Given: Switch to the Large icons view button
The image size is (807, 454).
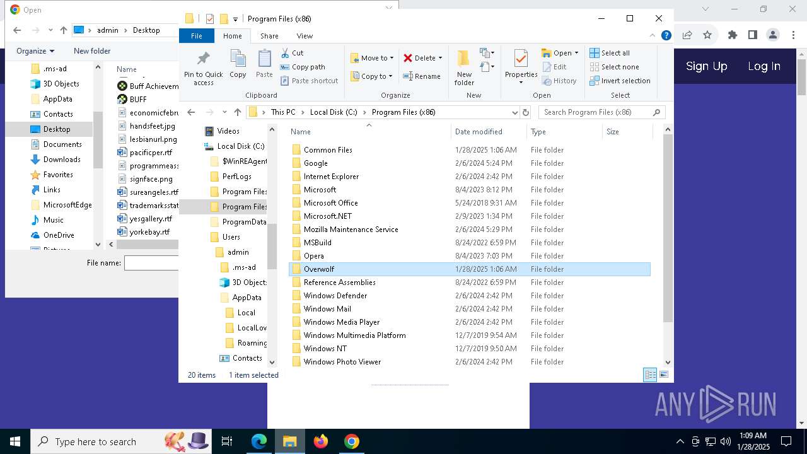Looking at the screenshot, I should click(x=663, y=375).
